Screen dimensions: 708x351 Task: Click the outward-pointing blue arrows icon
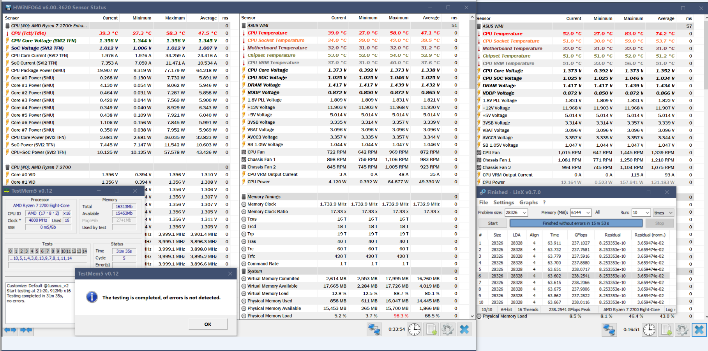pos(11,330)
